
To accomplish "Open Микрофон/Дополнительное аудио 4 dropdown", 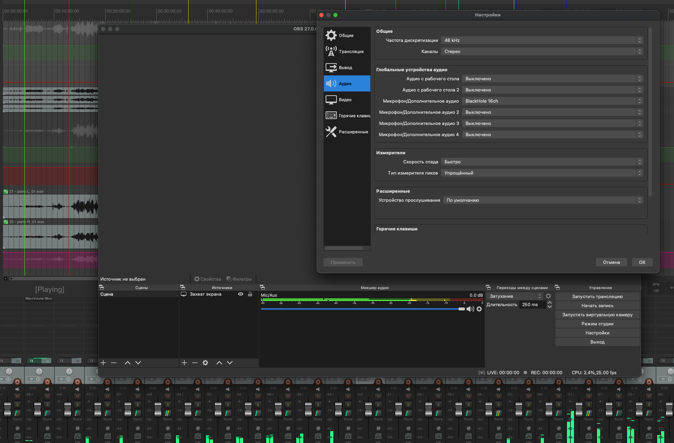I will [552, 134].
